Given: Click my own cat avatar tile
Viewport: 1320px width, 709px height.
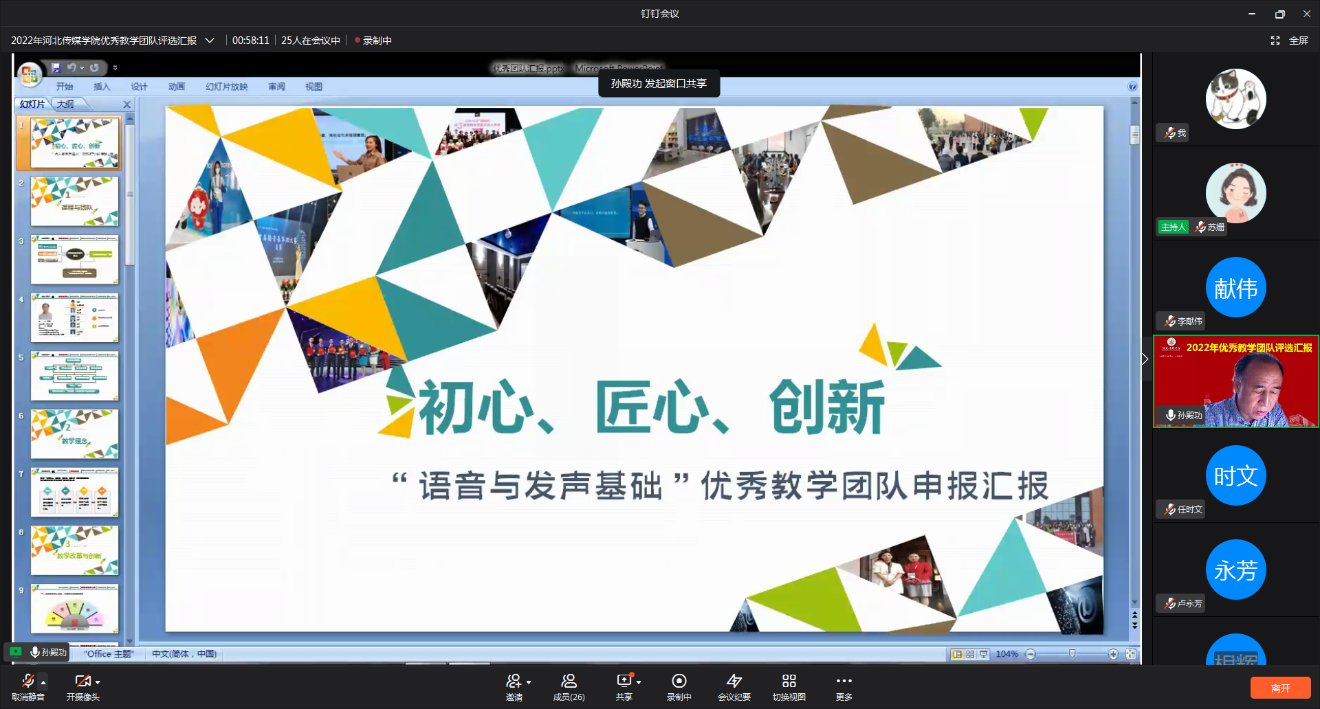Looking at the screenshot, I should pyautogui.click(x=1235, y=99).
